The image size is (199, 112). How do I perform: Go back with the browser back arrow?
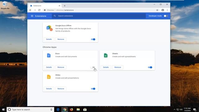30,10
